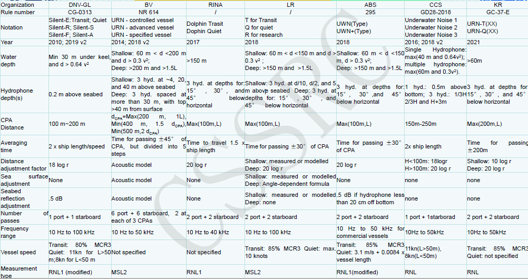Click the CPA Distance row label

pos(24,124)
